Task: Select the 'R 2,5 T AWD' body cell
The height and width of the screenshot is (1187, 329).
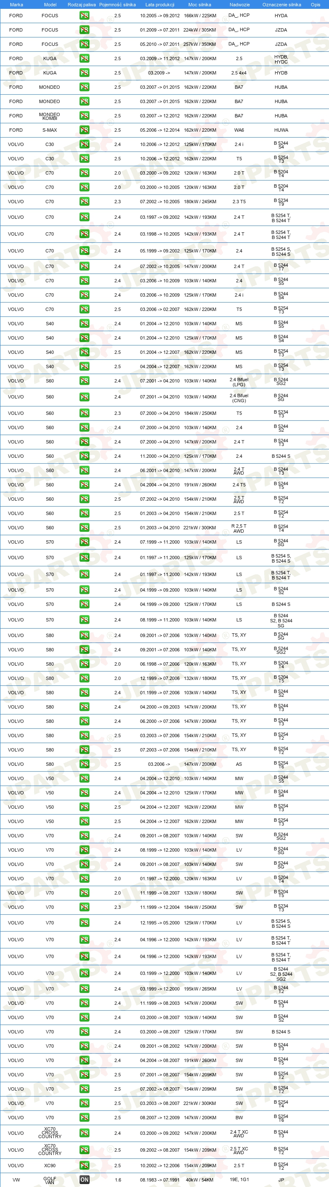Action: [x=239, y=528]
